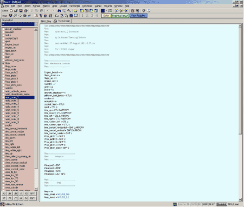Click the Weapon3 = ALT SPC line in the editor

(x=55, y=174)
